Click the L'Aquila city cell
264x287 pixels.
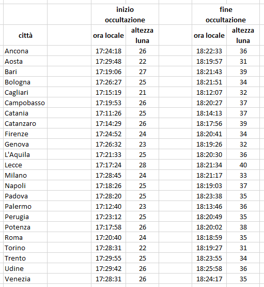point(25,155)
